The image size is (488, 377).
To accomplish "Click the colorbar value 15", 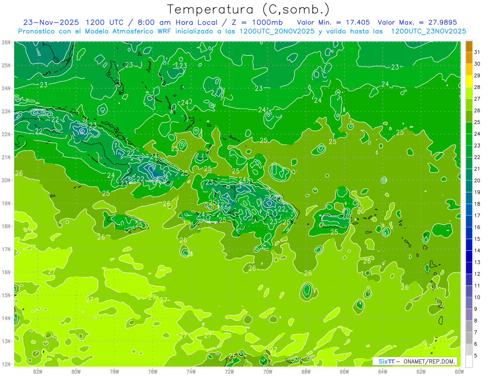I will coord(477,239).
